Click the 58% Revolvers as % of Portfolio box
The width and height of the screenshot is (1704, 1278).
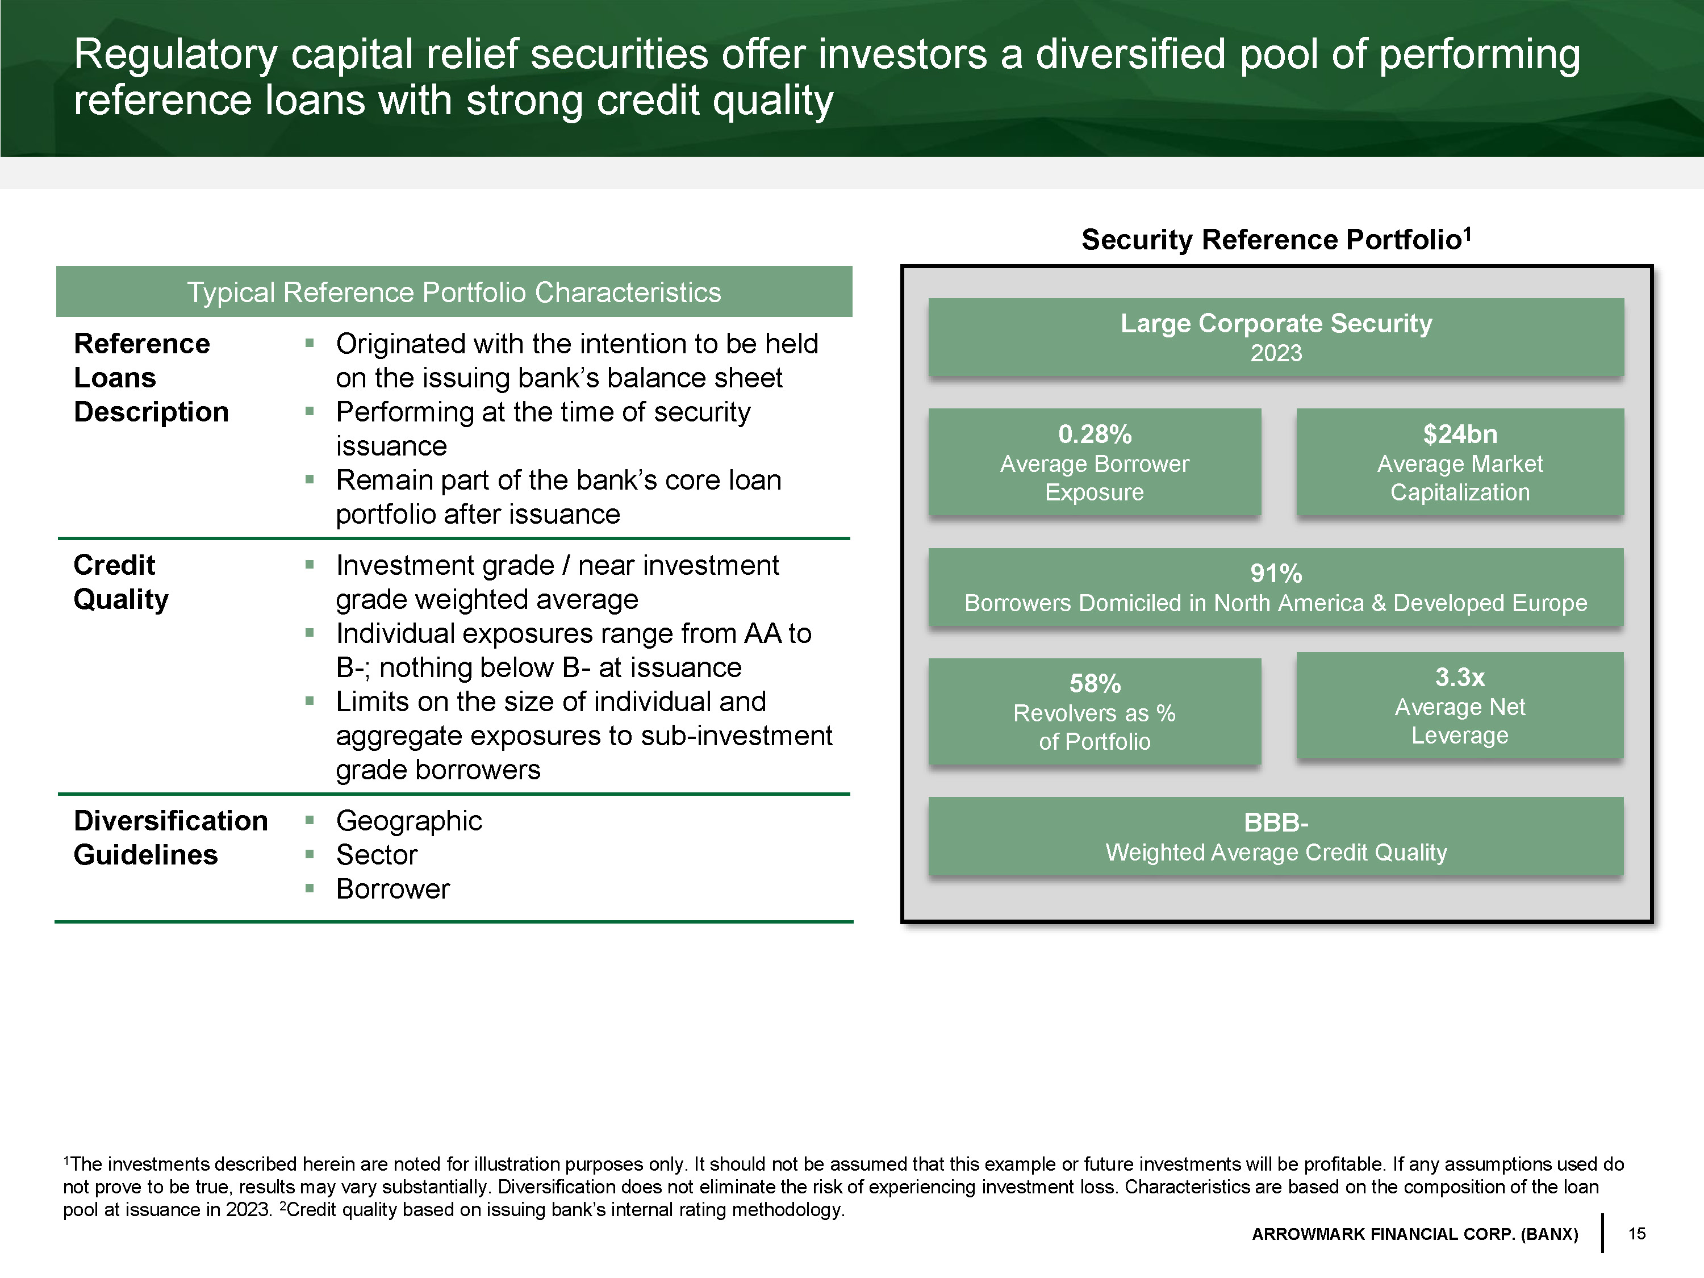pos(1094,712)
